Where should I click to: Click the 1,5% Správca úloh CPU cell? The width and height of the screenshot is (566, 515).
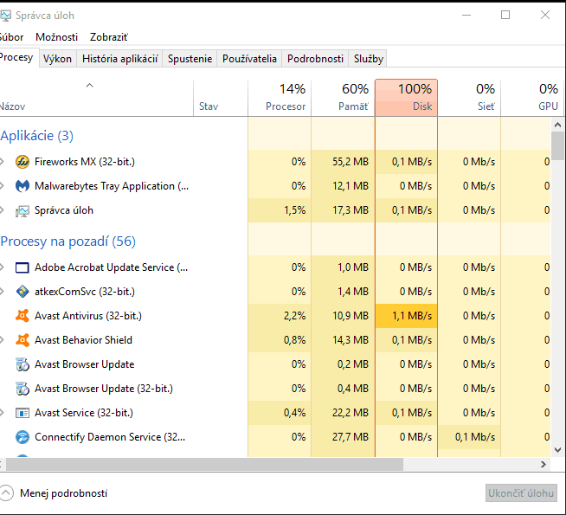point(280,210)
